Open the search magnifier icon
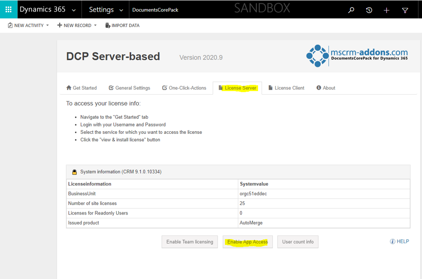Screen dimensions: 422x279 pos(351,10)
